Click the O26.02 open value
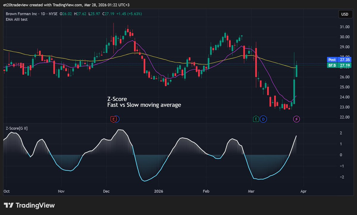The image size is (357, 215). (65, 14)
